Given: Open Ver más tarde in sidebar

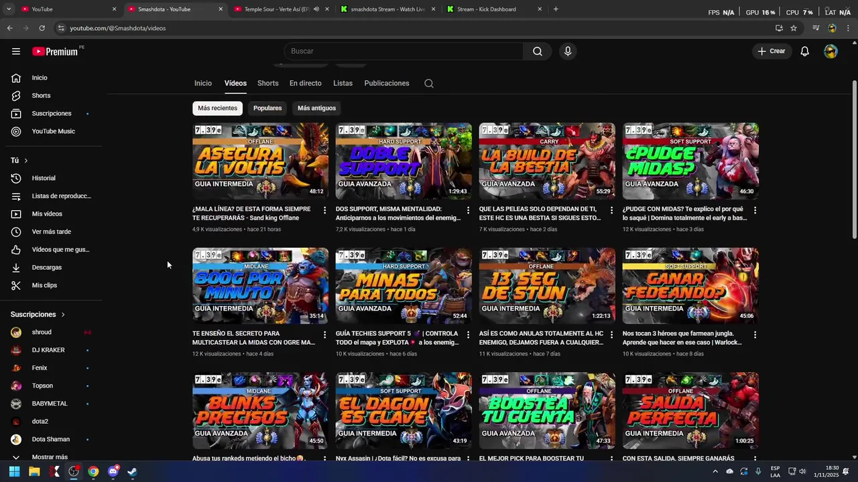Looking at the screenshot, I should coord(51,232).
